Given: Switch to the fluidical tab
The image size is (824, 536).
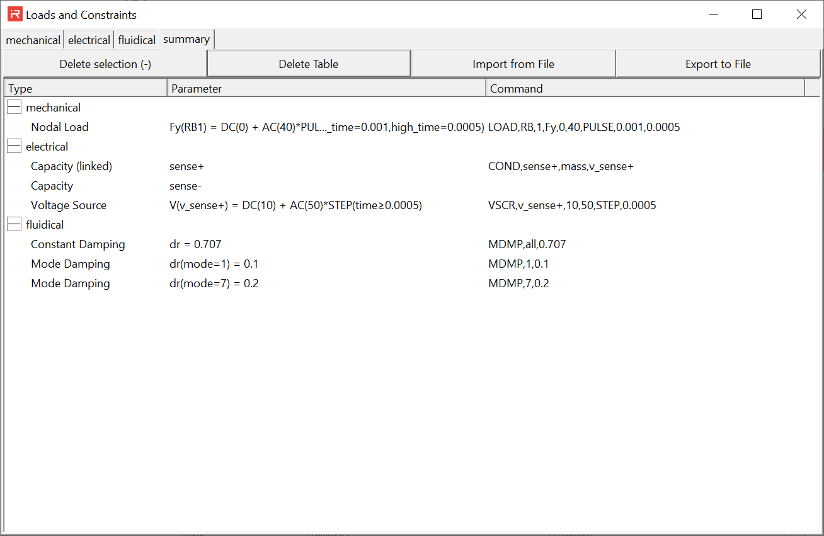Looking at the screenshot, I should (137, 40).
